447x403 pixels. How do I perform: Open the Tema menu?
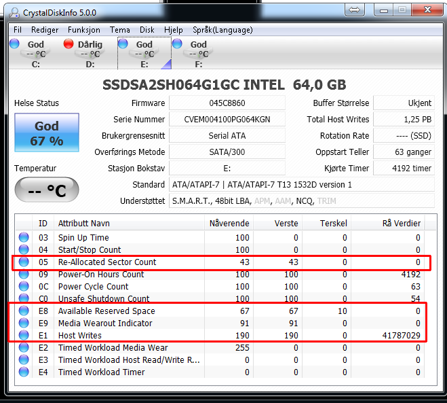(x=120, y=30)
